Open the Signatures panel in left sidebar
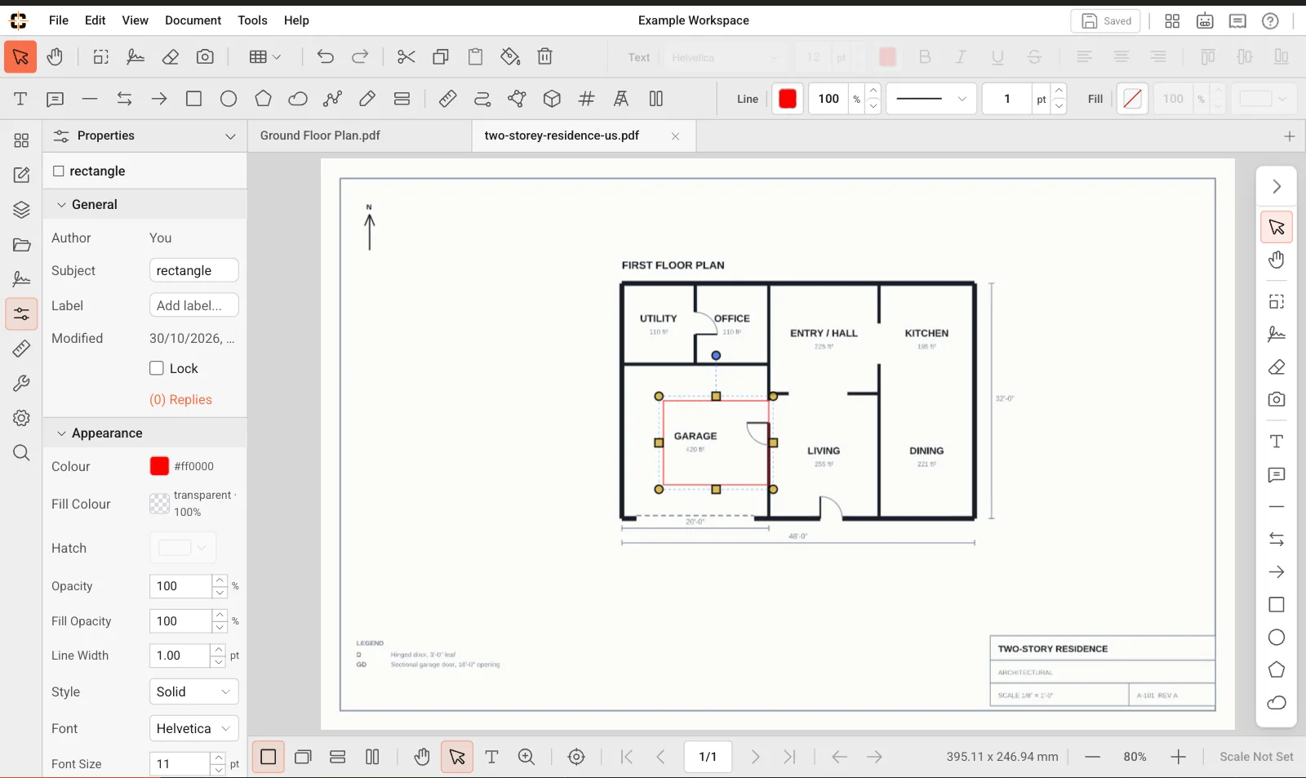 [x=21, y=279]
